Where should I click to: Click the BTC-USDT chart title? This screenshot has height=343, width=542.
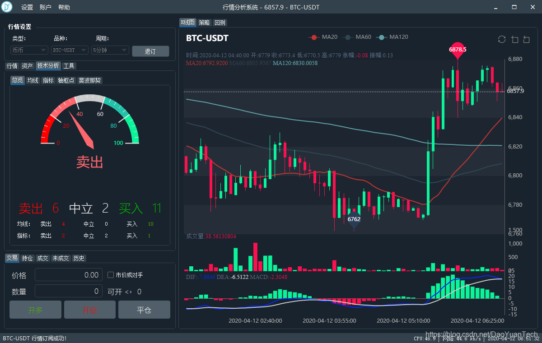click(207, 38)
